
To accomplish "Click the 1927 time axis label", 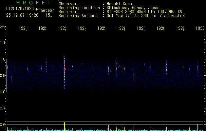I will tap(141, 28).
